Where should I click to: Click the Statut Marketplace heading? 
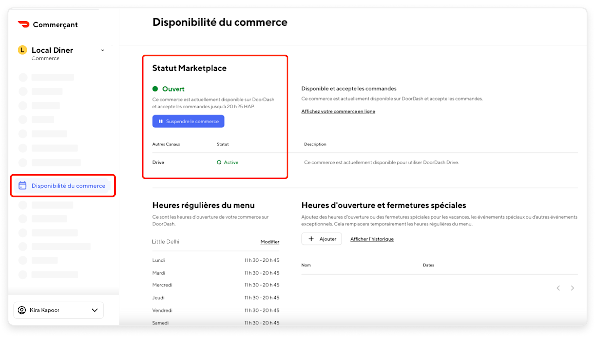click(x=189, y=68)
